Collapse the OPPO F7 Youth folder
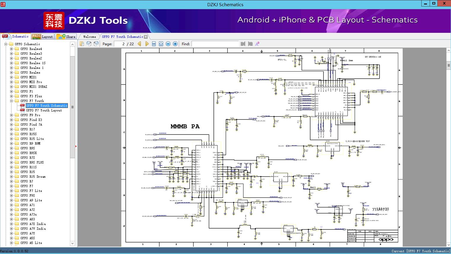Viewport: 451px width, 254px height. pos(12,101)
